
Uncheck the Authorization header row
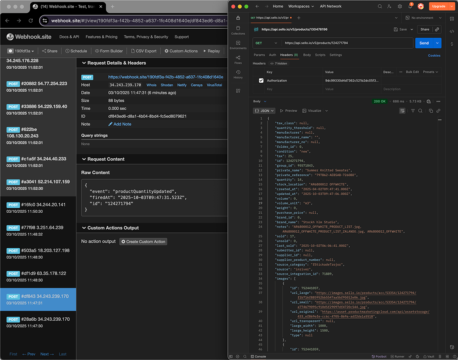(260, 80)
